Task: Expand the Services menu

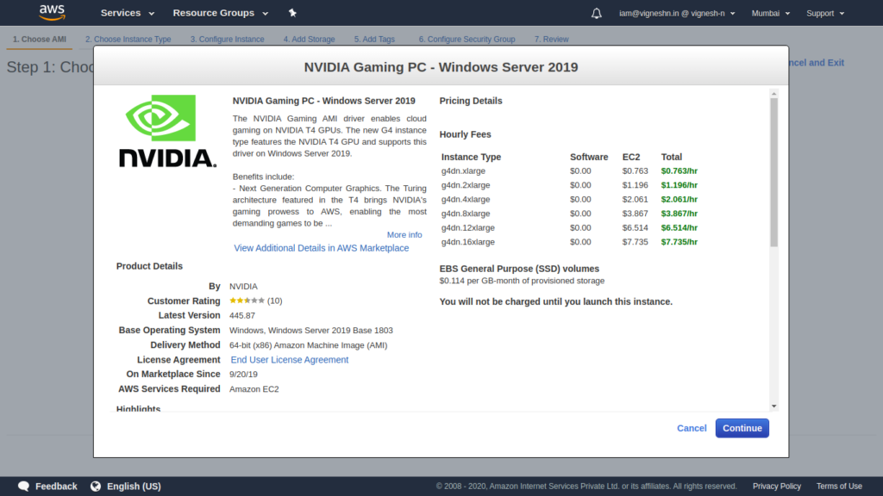Action: (128, 13)
